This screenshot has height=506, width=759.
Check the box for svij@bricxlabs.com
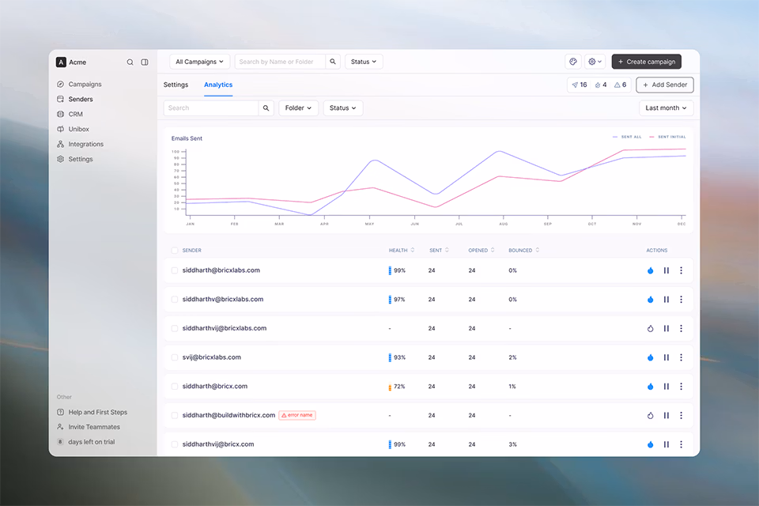[x=174, y=357]
